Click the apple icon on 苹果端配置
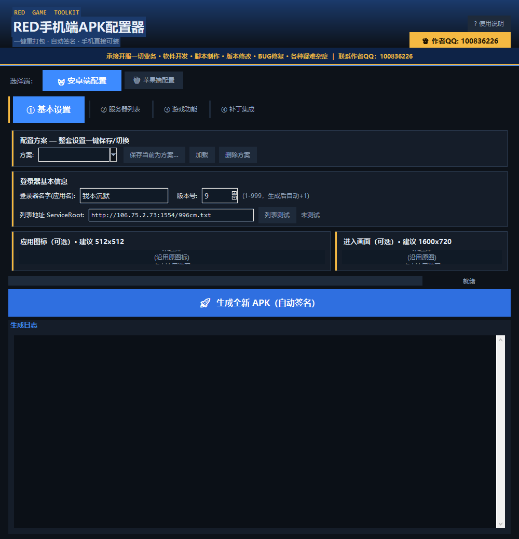The width and height of the screenshot is (519, 539). [136, 80]
